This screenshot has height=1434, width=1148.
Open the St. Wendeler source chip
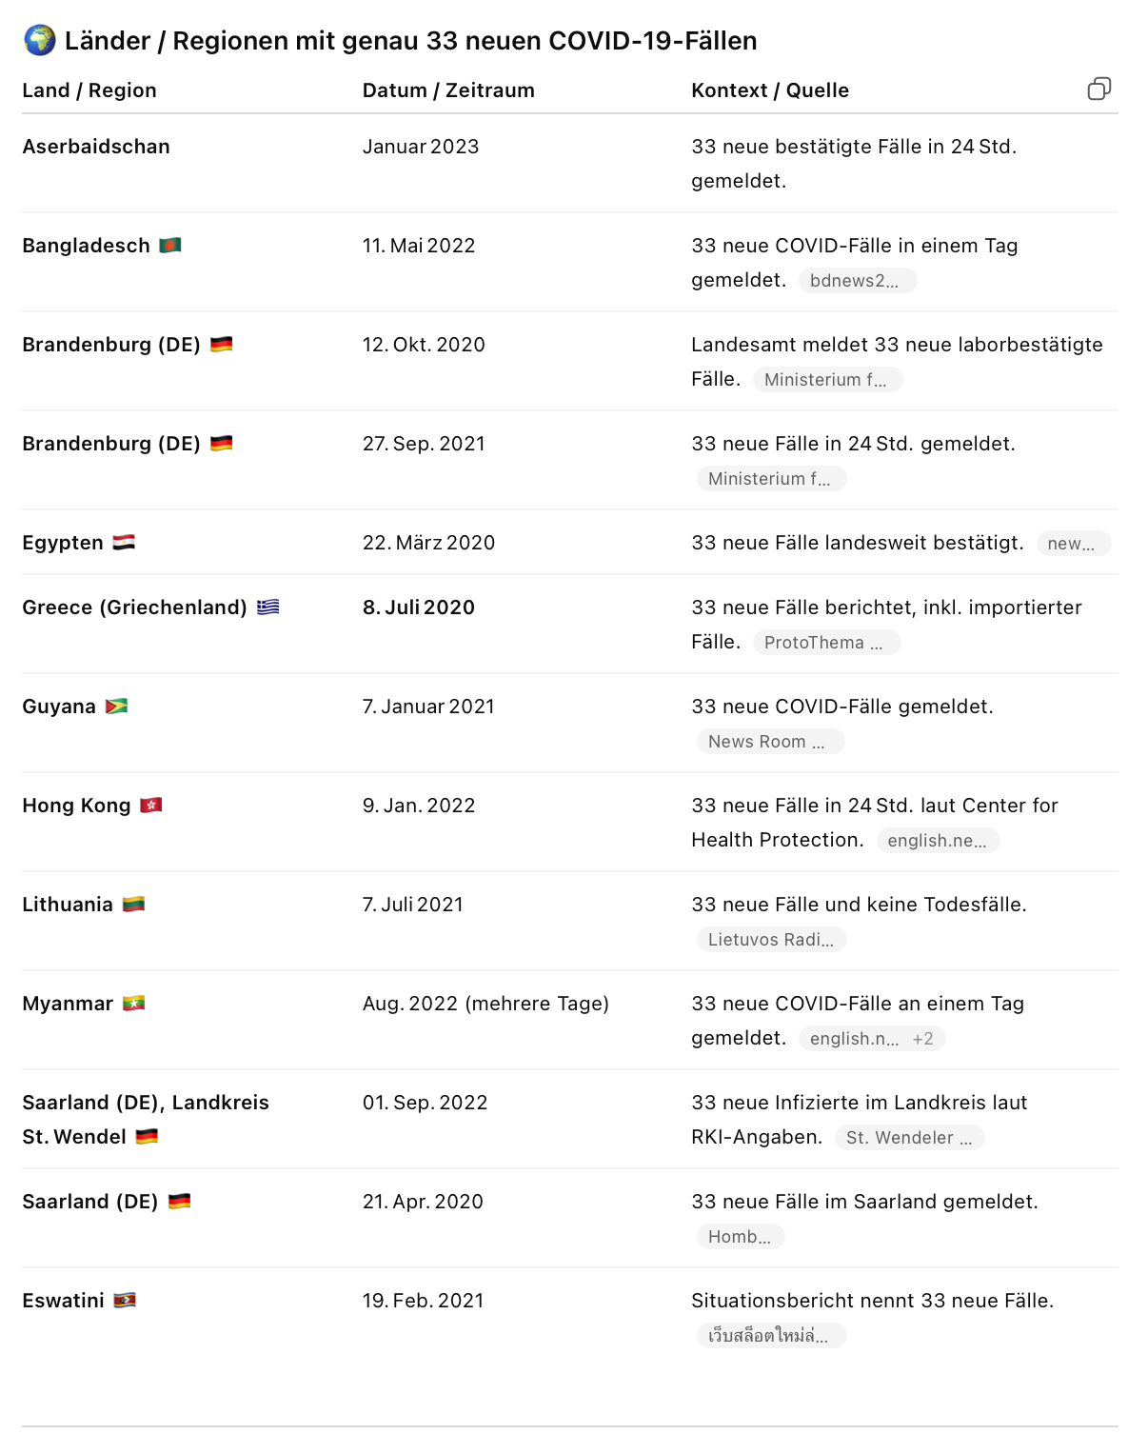coord(909,1138)
